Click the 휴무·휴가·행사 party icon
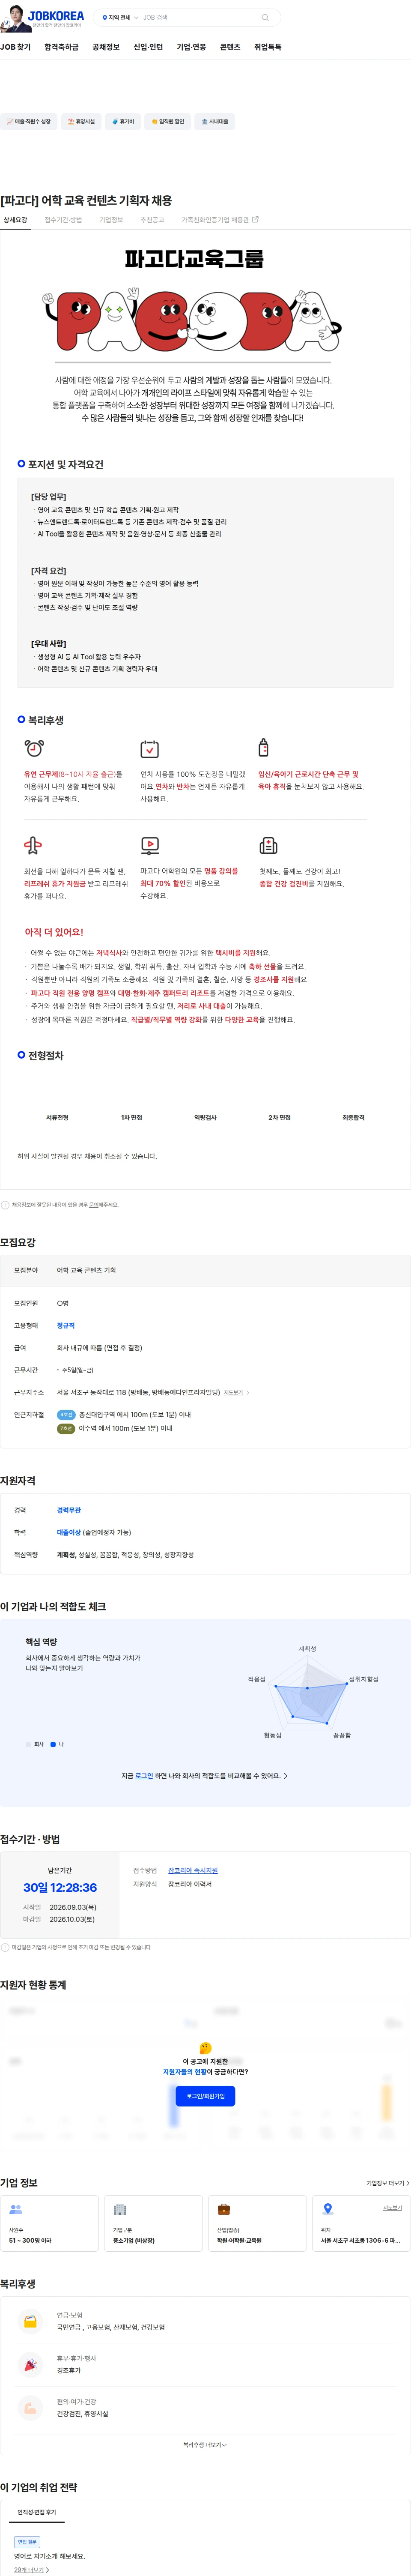The width and height of the screenshot is (411, 2576). (30, 2364)
